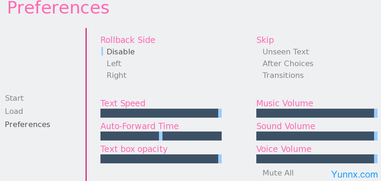Click the Sound Volume slider bar
The width and height of the screenshot is (381, 181).
[315, 136]
